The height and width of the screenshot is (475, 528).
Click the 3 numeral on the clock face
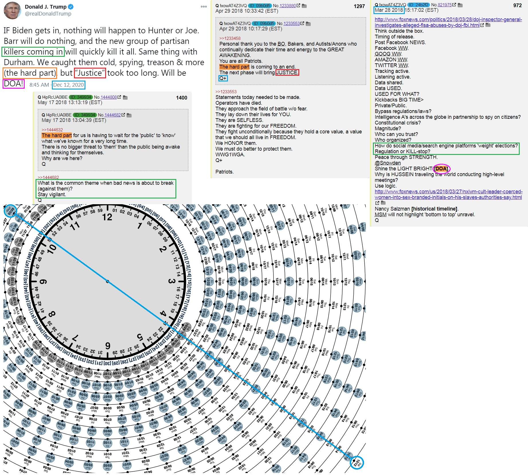coord(172,281)
